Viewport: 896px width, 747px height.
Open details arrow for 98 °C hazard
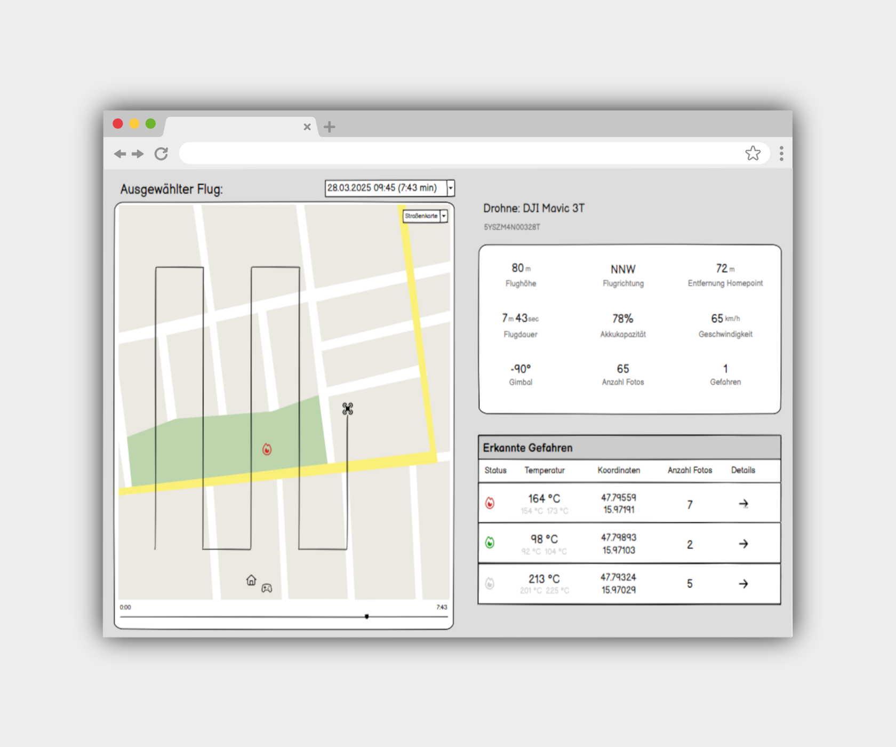click(743, 544)
